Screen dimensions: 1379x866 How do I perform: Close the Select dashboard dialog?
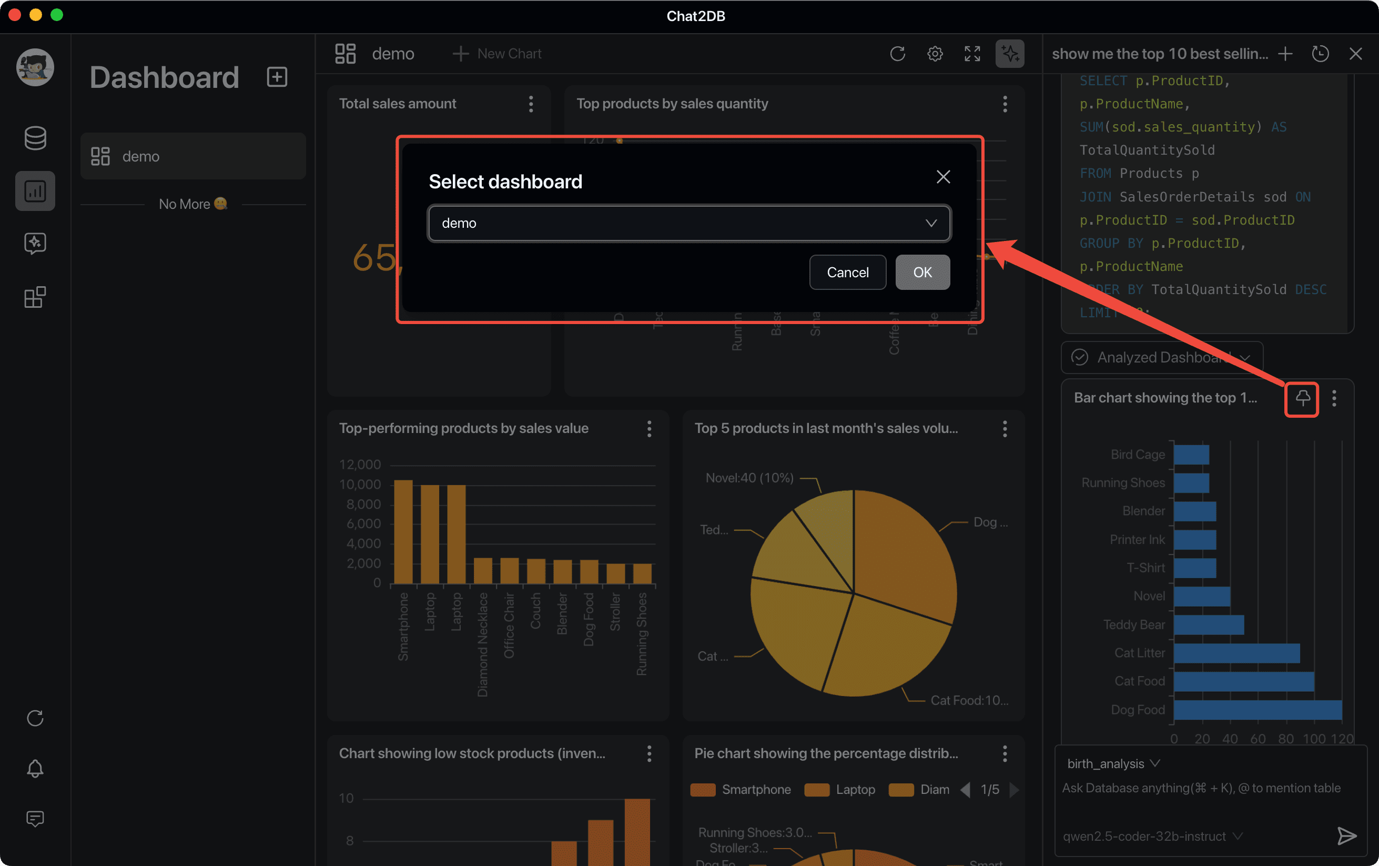[x=943, y=177]
